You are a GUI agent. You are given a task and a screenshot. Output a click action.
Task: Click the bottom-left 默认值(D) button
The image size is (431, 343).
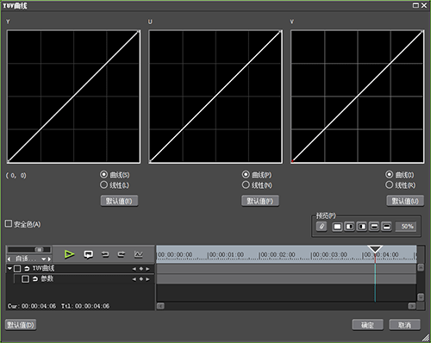click(21, 325)
